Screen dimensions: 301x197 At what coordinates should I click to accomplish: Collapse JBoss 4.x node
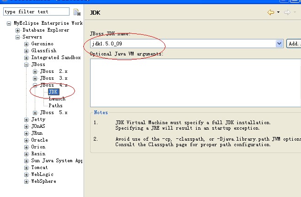[x=35, y=85]
